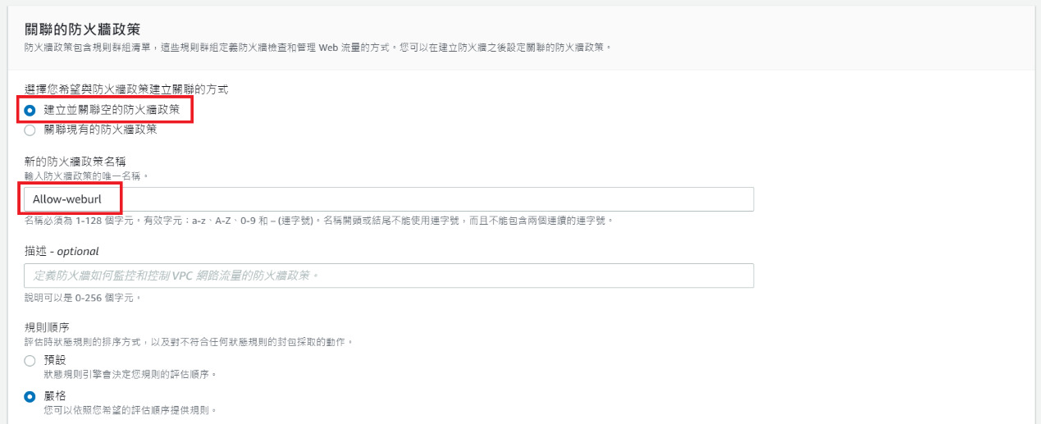Viewport: 1041px width, 424px height.
Task: Click the 名稱必須為 1-128 個字元 helper text
Action: pos(318,221)
